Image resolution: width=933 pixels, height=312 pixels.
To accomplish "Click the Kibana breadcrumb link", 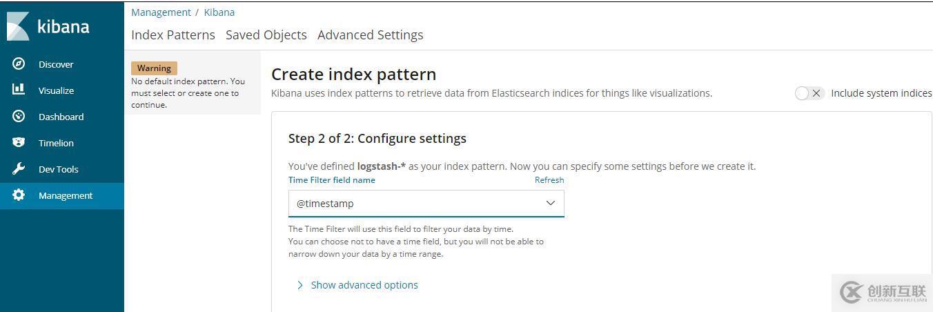I will tap(219, 12).
